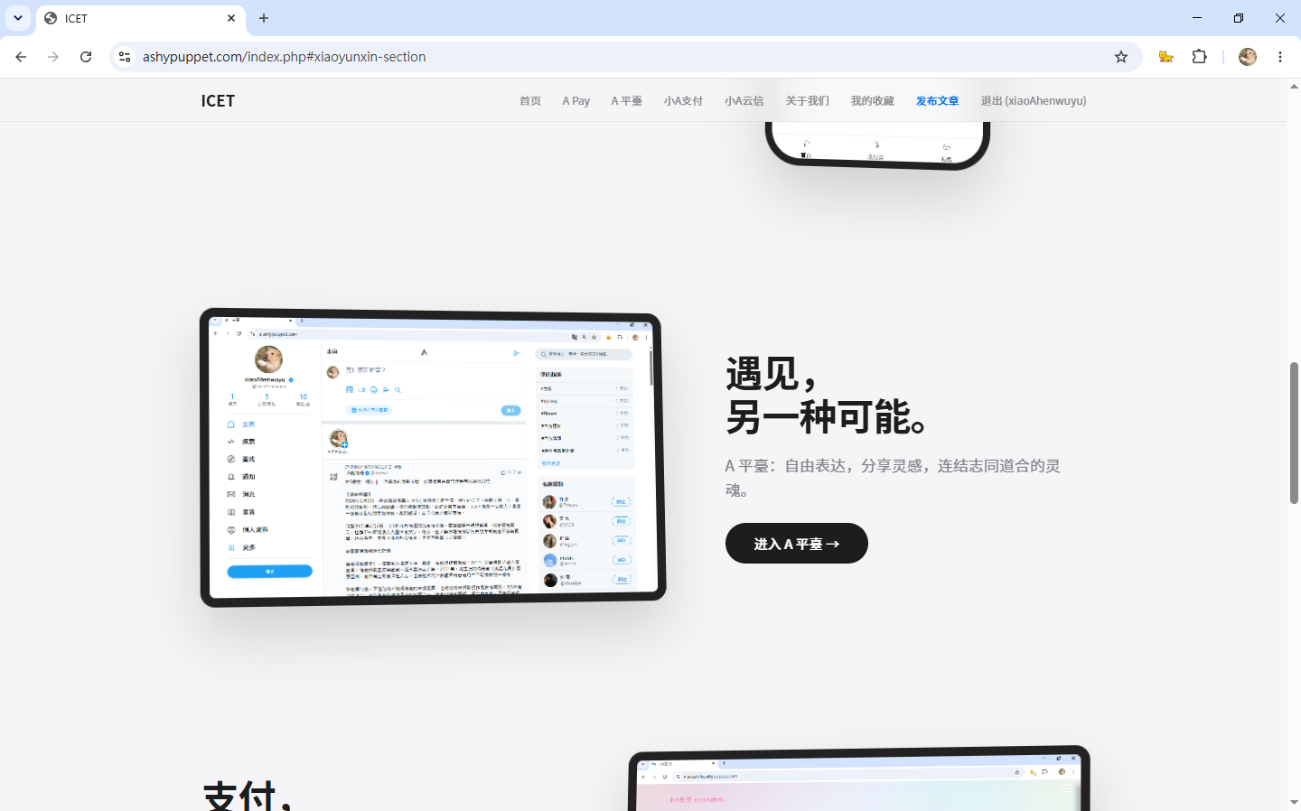View site information icon in address bar
1301x811 pixels.
pyautogui.click(x=125, y=57)
